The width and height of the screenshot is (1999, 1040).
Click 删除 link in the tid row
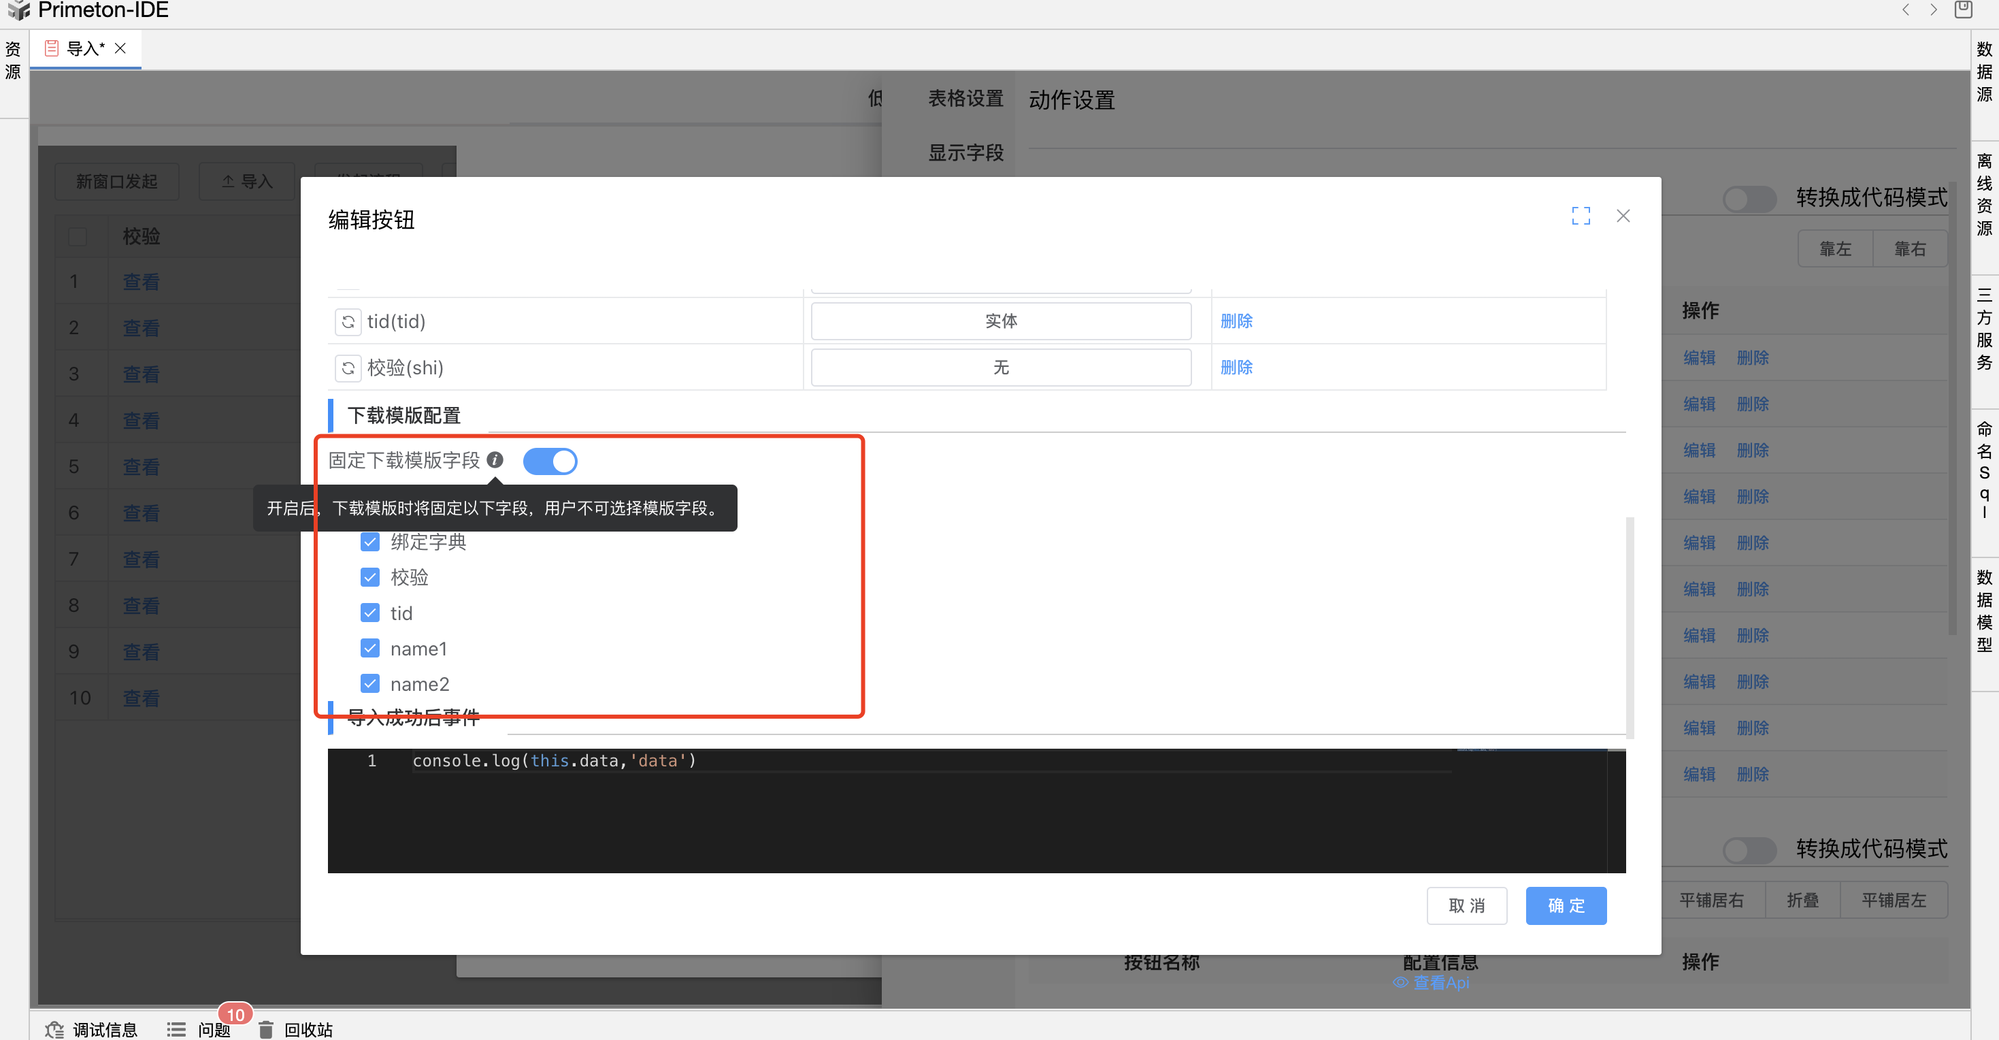(x=1236, y=321)
